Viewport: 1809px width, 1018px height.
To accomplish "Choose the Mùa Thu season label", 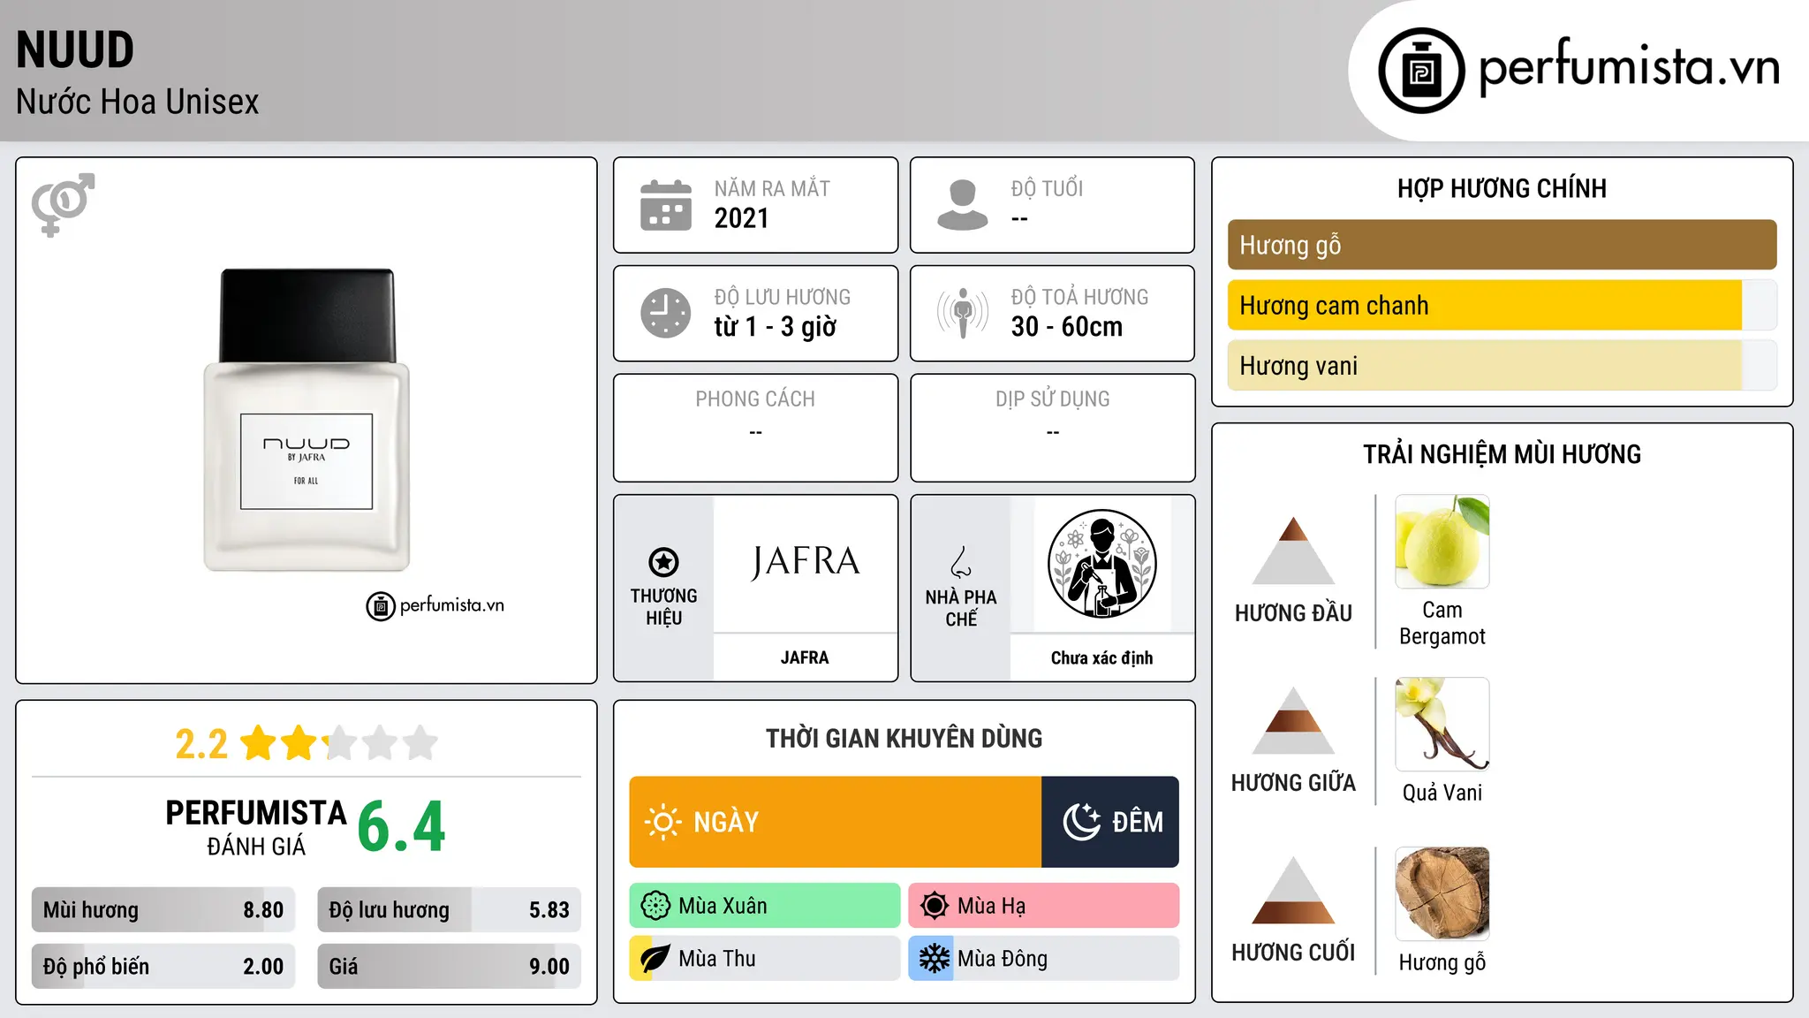I will [x=717, y=959].
